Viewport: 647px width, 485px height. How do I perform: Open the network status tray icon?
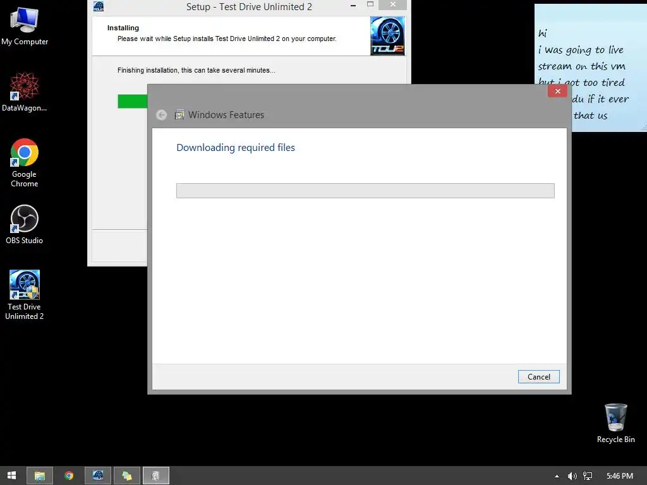click(x=588, y=476)
